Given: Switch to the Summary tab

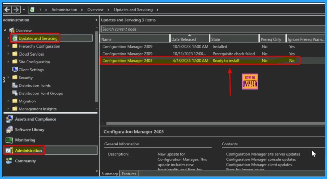Looking at the screenshot, I should click(110, 174).
